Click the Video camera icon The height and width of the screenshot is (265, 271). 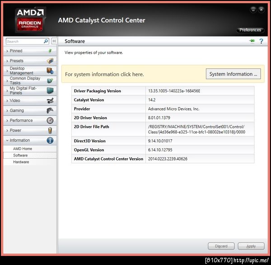(x=50, y=101)
